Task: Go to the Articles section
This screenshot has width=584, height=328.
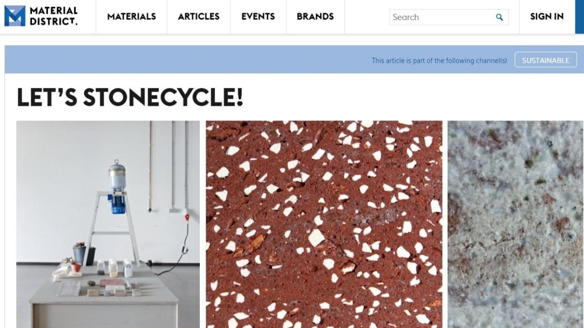Action: (x=198, y=16)
